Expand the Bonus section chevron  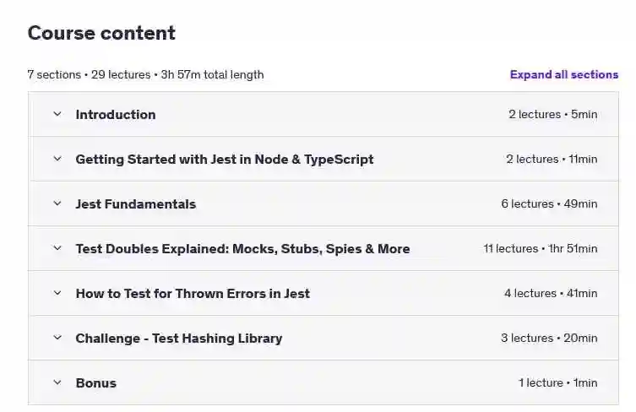tap(57, 382)
